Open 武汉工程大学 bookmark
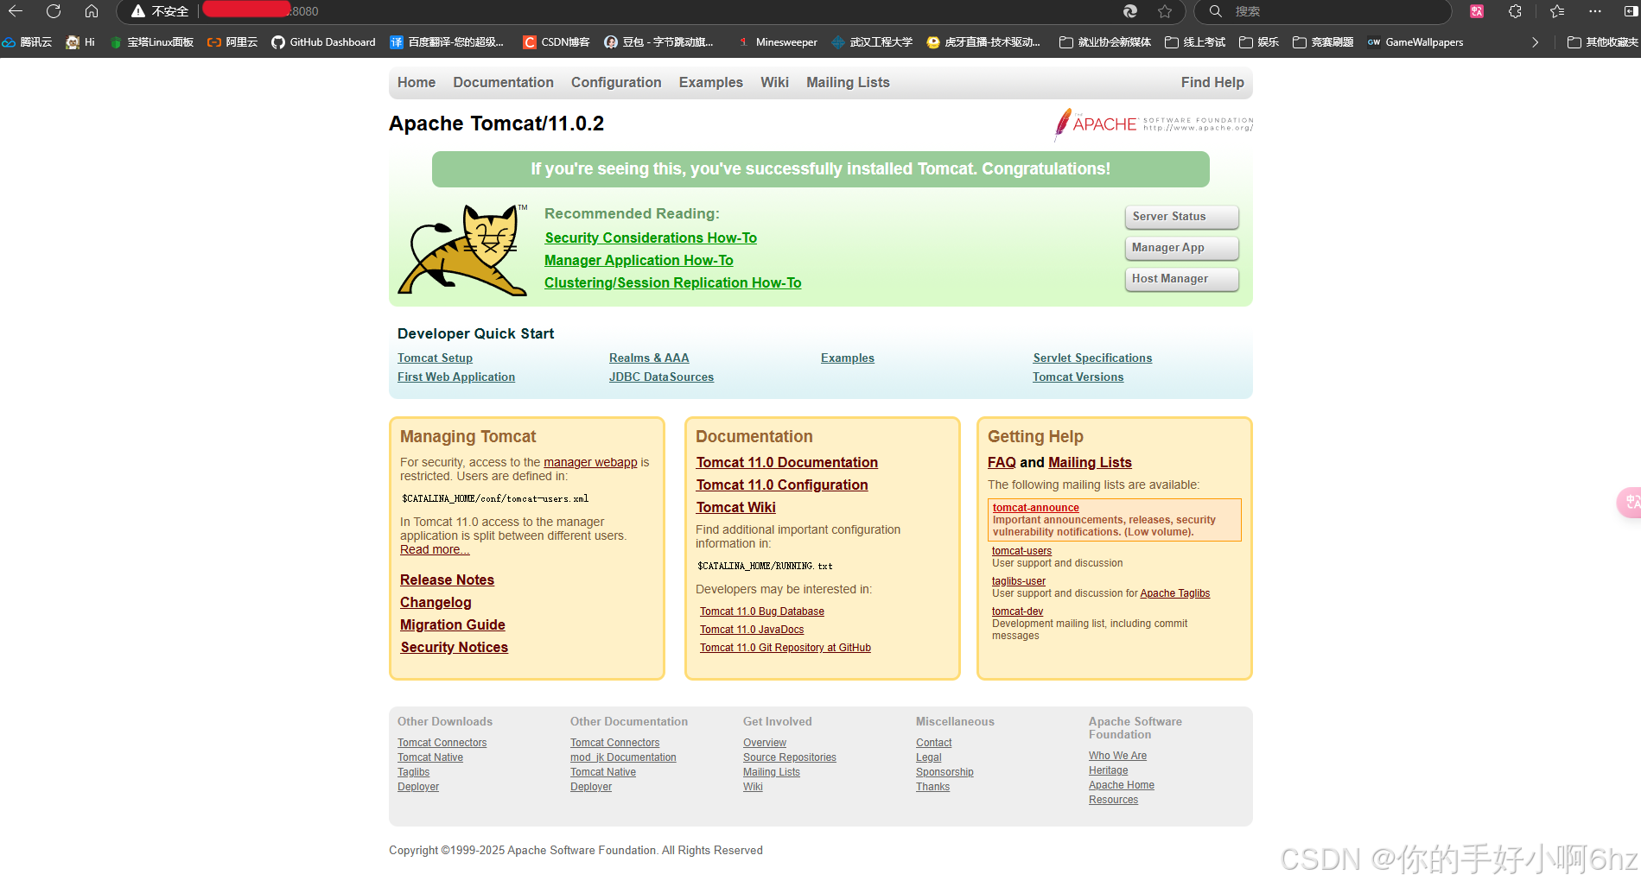 point(872,42)
